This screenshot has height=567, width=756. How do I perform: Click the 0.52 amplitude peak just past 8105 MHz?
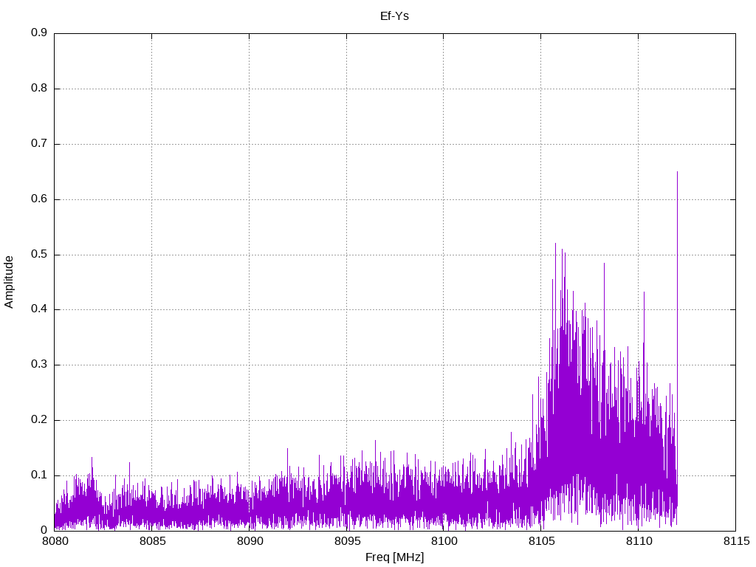click(555, 244)
